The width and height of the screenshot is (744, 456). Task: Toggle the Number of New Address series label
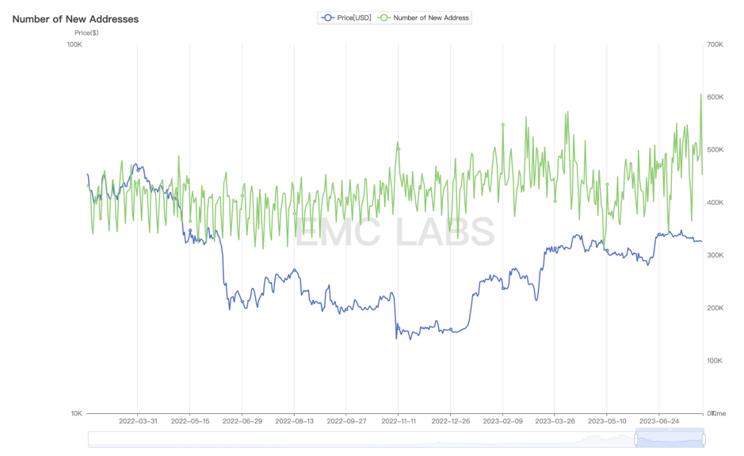[x=431, y=17]
